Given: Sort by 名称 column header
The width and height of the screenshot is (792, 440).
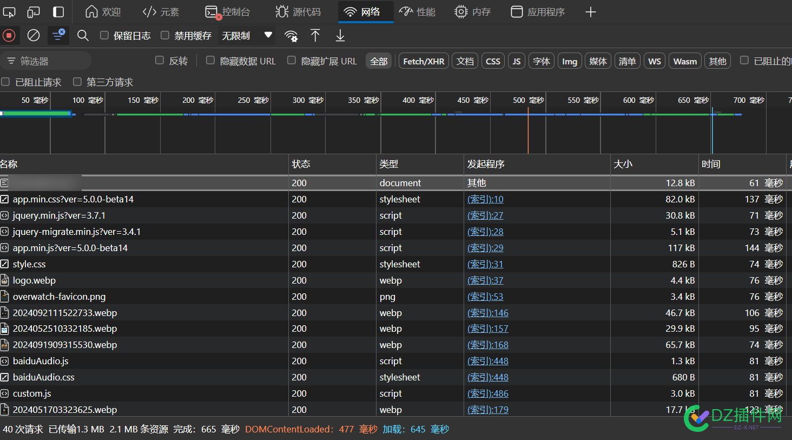Looking at the screenshot, I should pos(144,164).
